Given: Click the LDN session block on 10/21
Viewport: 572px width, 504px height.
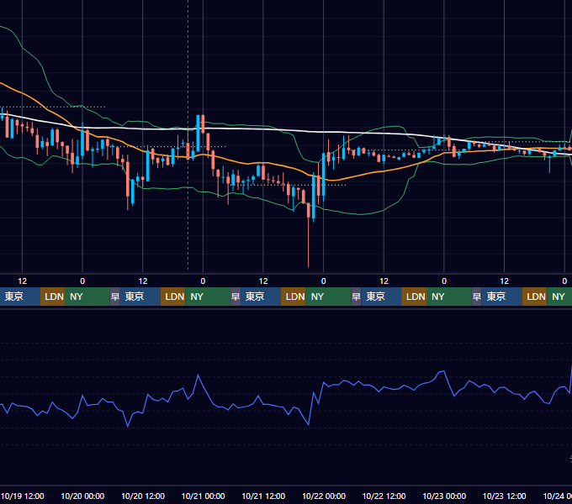Looking at the screenshot, I should click(x=294, y=297).
